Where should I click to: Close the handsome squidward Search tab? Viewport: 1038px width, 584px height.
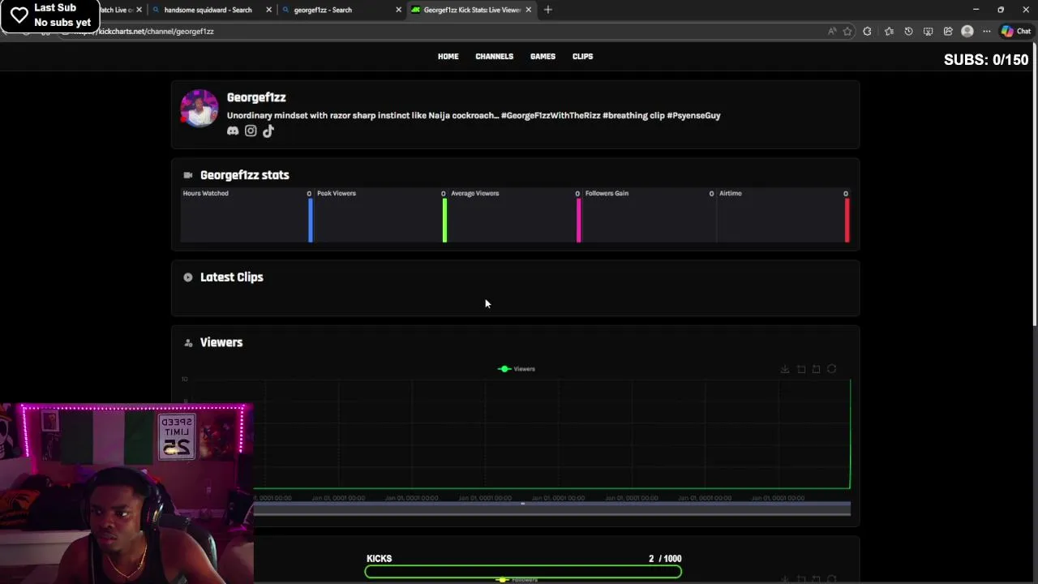(x=268, y=10)
